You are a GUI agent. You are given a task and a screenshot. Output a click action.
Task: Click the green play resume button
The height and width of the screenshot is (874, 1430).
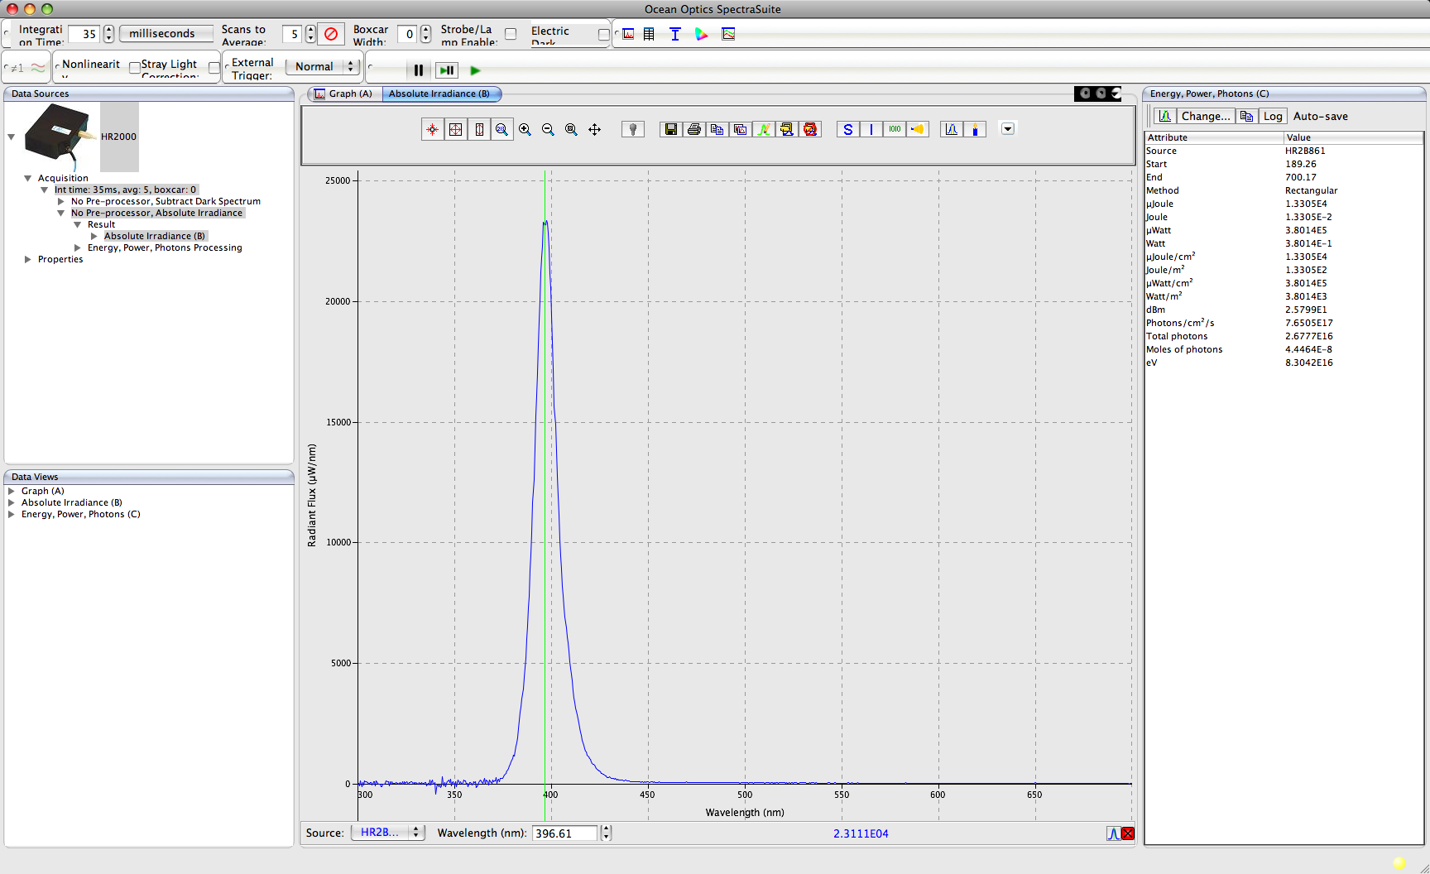point(475,70)
